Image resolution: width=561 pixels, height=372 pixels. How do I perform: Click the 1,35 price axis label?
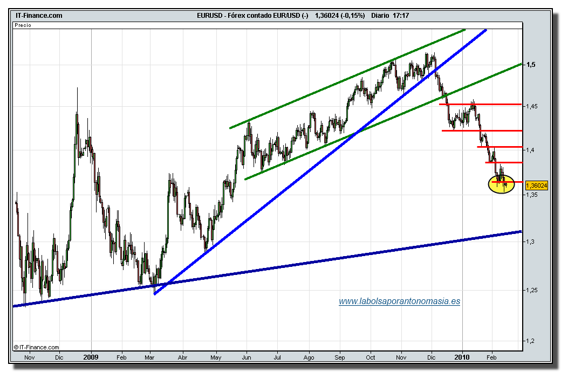[531, 195]
